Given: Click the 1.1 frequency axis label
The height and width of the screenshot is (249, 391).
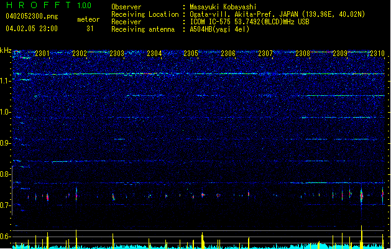Looking at the screenshot, I should click(6, 81).
